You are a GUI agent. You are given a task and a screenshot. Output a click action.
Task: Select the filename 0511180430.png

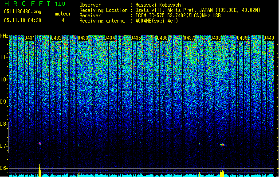tap(23, 12)
